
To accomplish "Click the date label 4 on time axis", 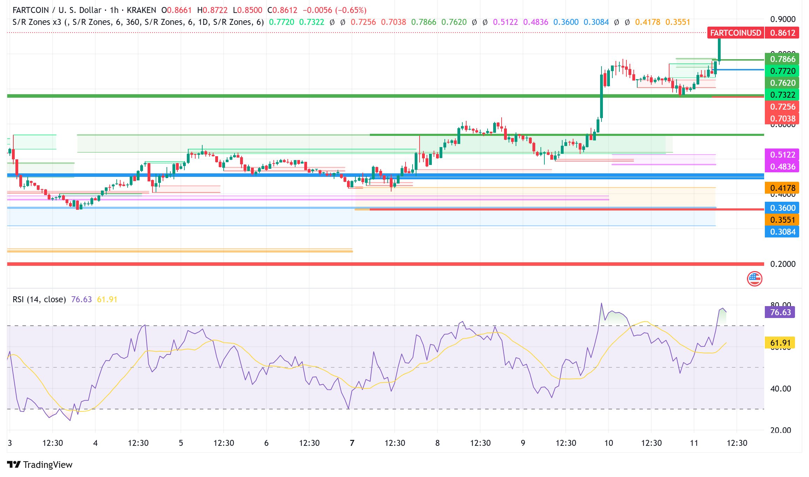I will click(95, 443).
